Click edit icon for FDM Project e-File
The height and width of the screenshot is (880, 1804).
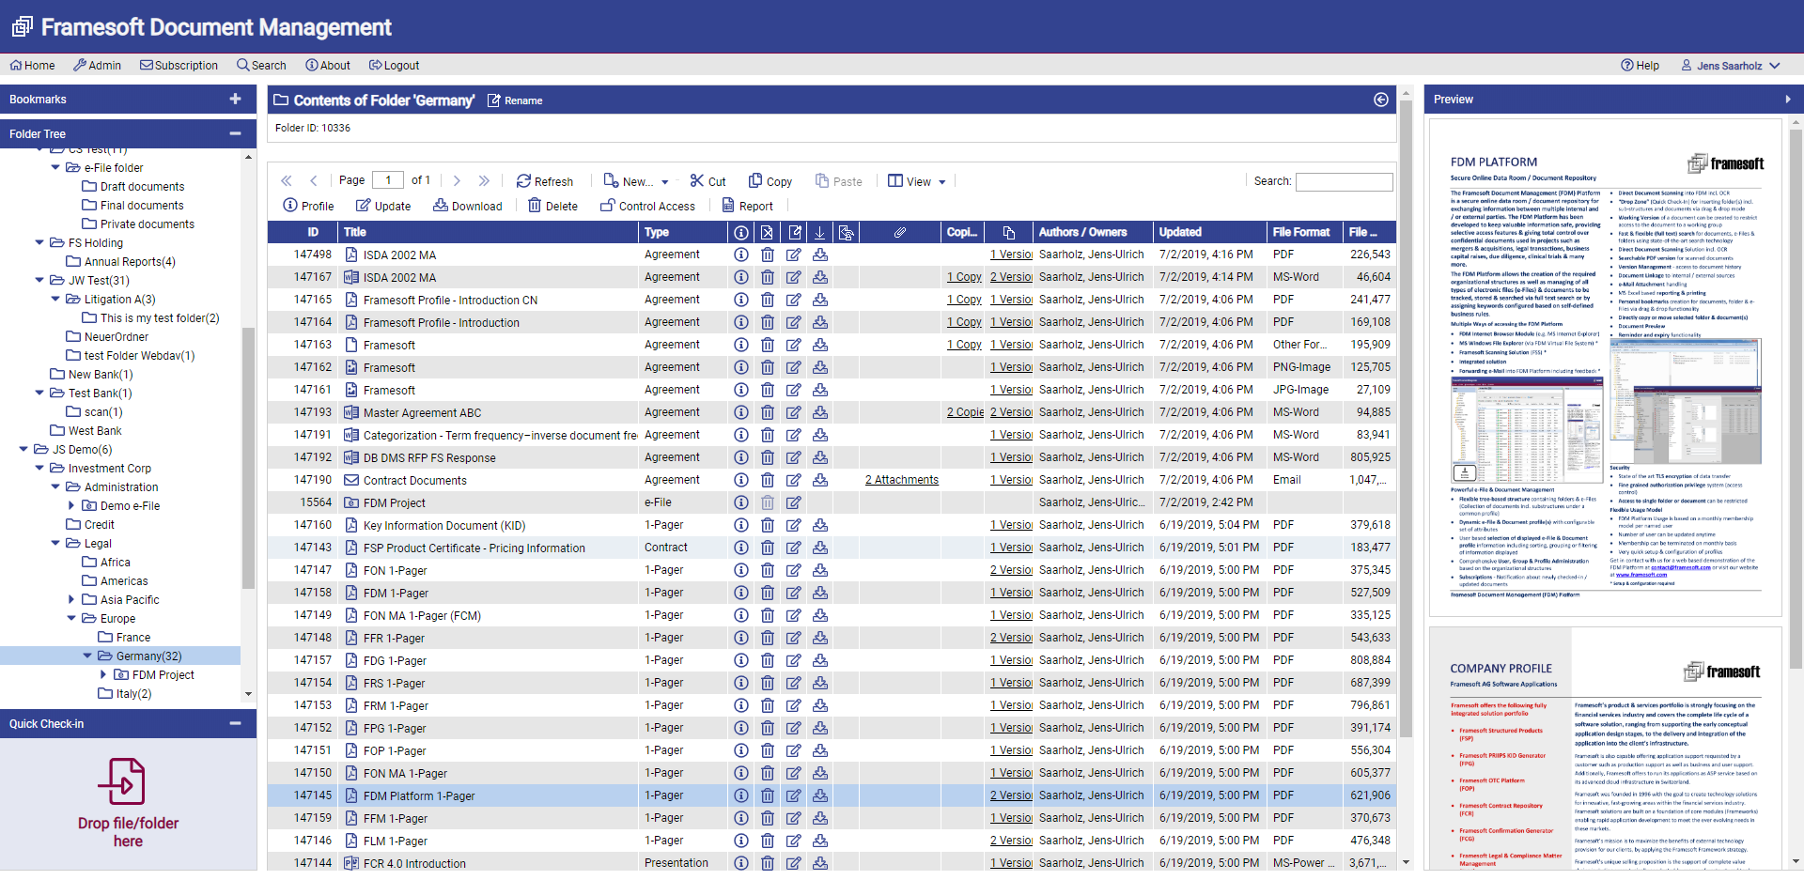(x=794, y=502)
